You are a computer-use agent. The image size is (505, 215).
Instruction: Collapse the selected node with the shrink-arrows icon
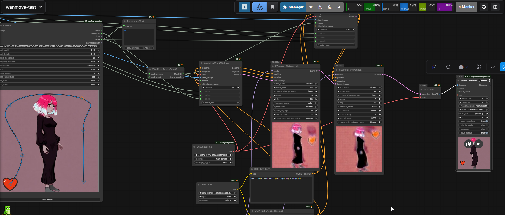tap(479, 67)
